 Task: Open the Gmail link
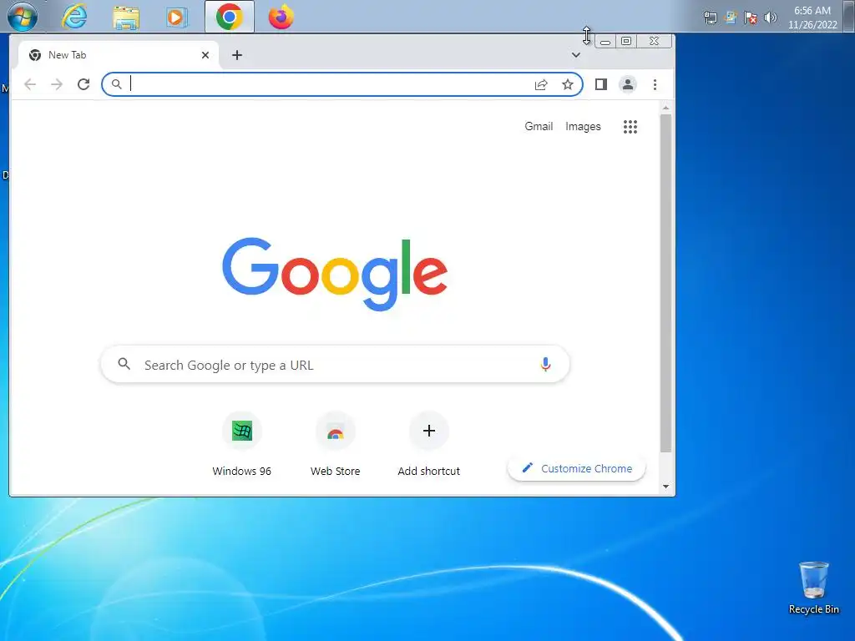pyautogui.click(x=539, y=127)
